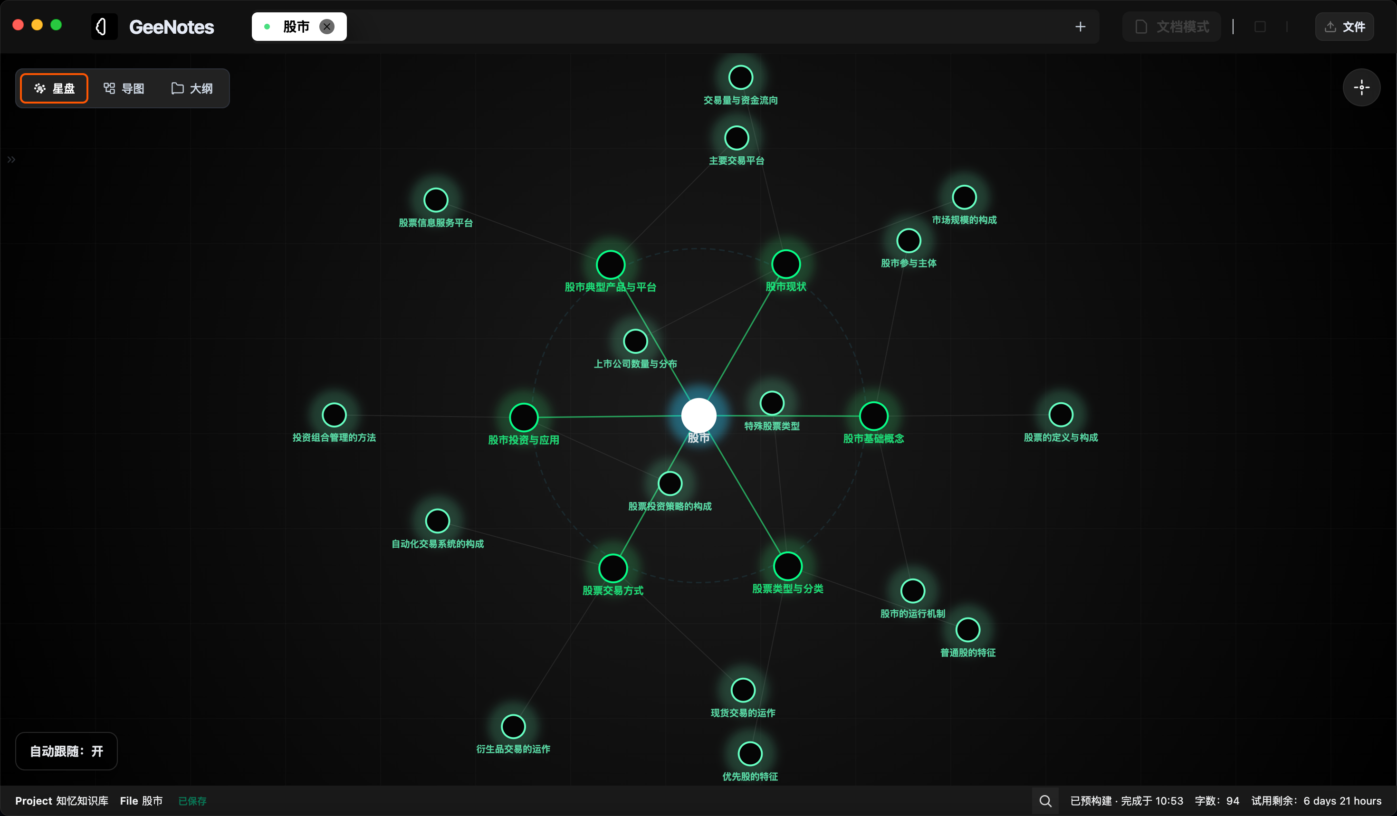This screenshot has height=816, width=1397.
Task: Switch to 导图 mind map view
Action: pyautogui.click(x=124, y=88)
